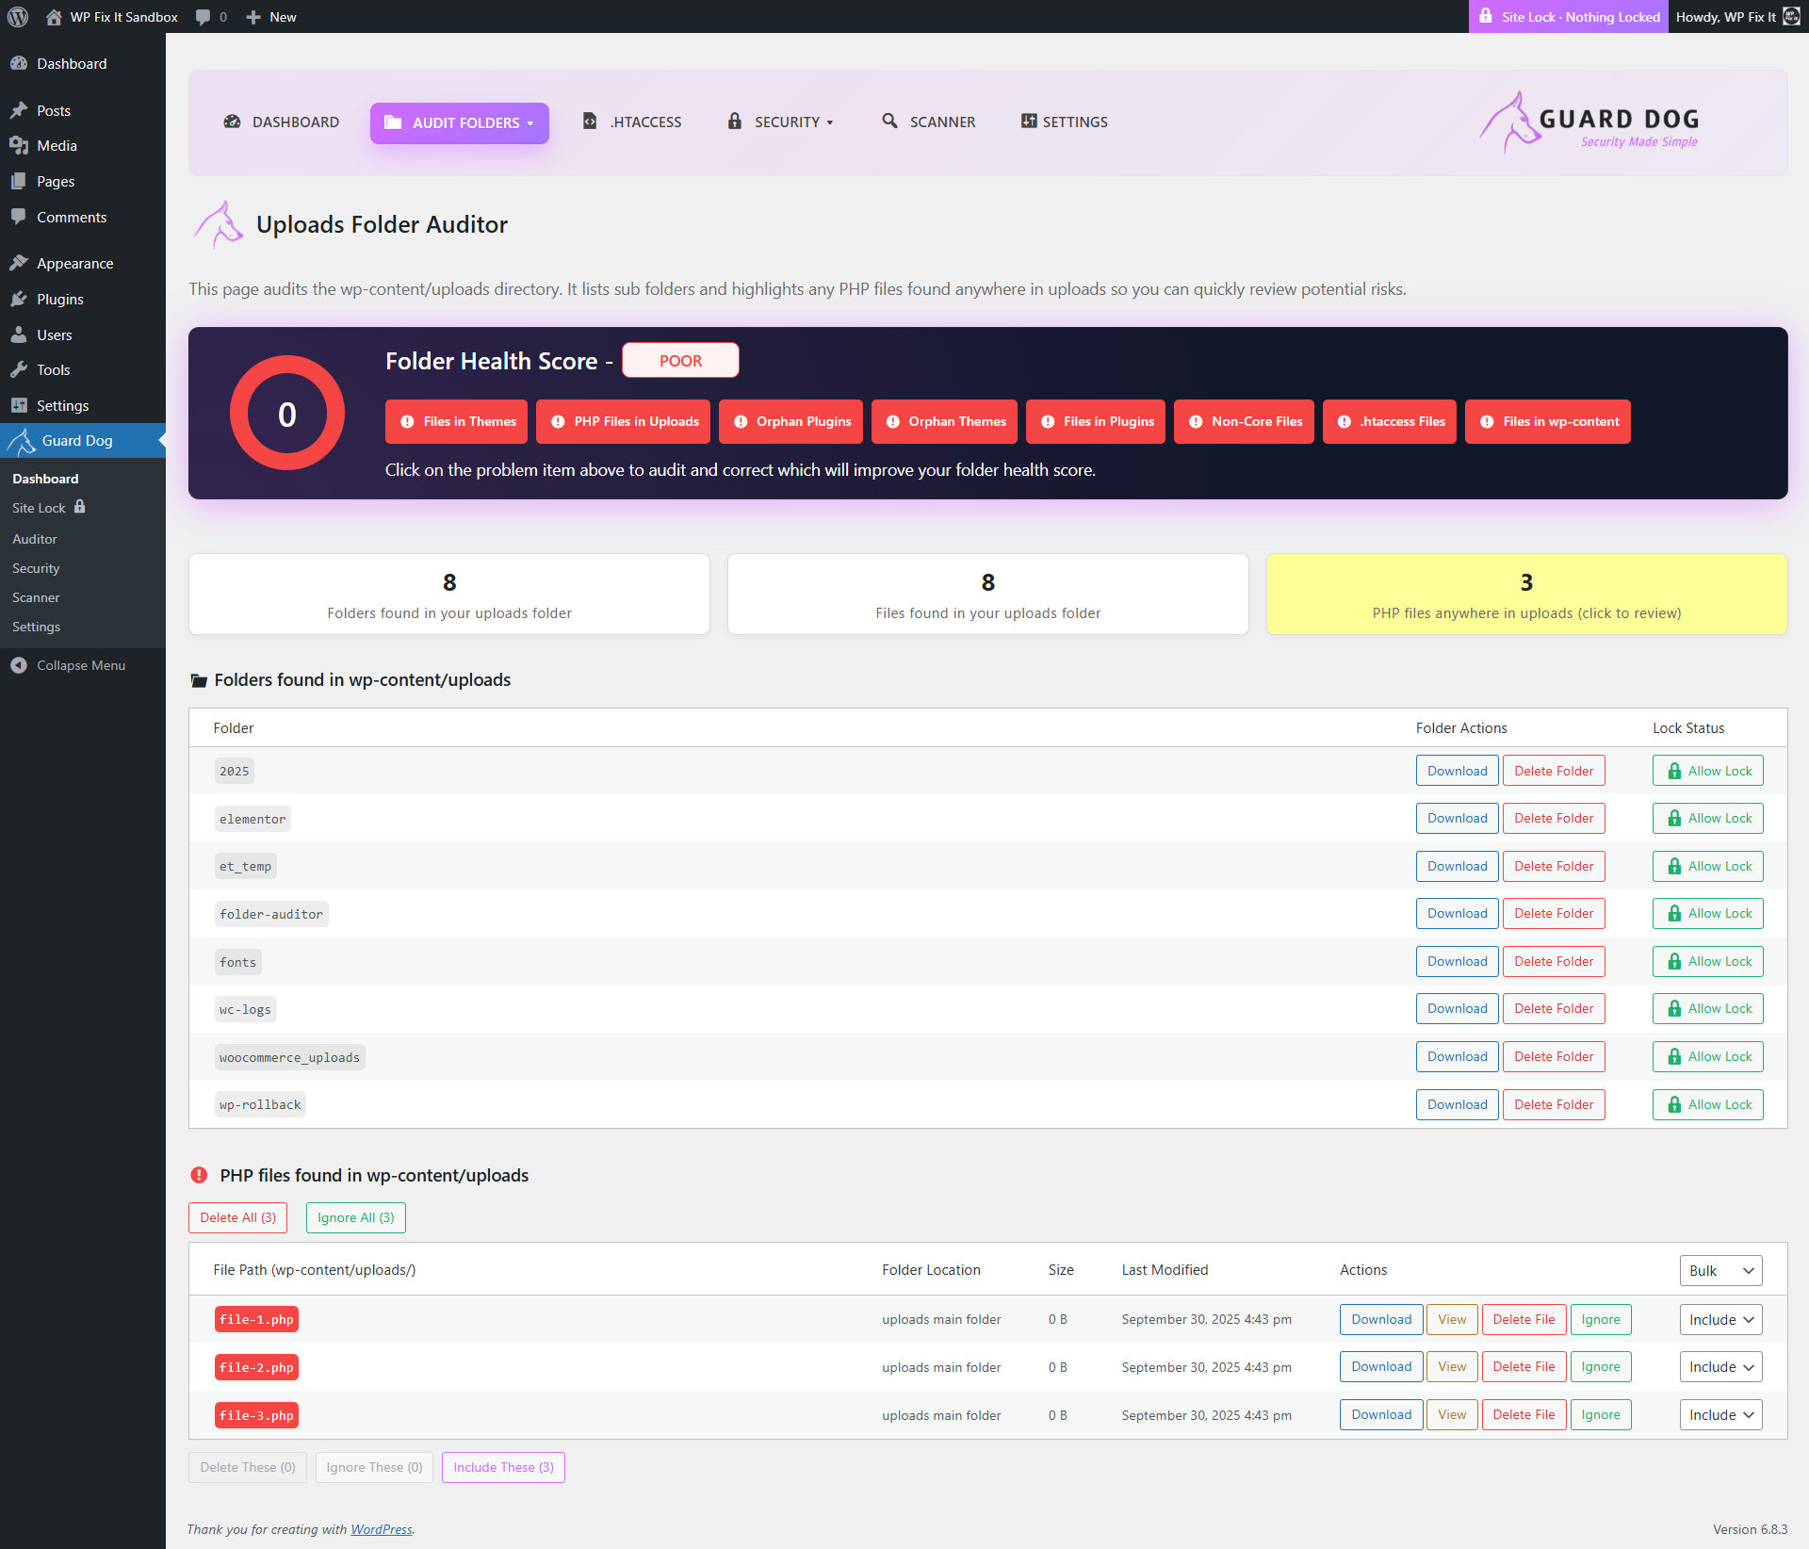Viewport: 1809px width, 1549px height.
Task: Toggle Allow Lock for the wp-rollback folder
Action: 1707,1104
